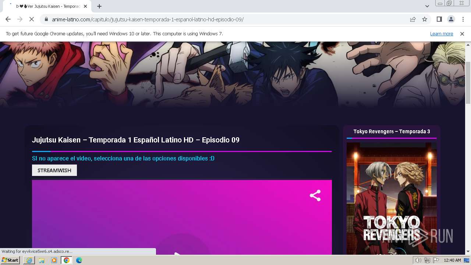Viewport: 471px width, 265px height.
Task: Click the video player share icon
Action: (315, 195)
